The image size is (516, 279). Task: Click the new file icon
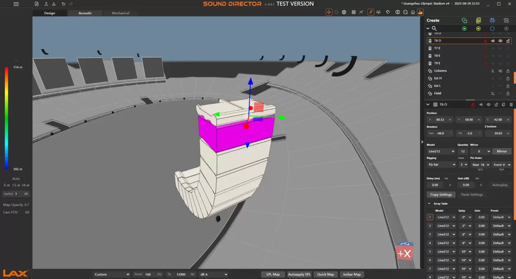pos(37,4)
